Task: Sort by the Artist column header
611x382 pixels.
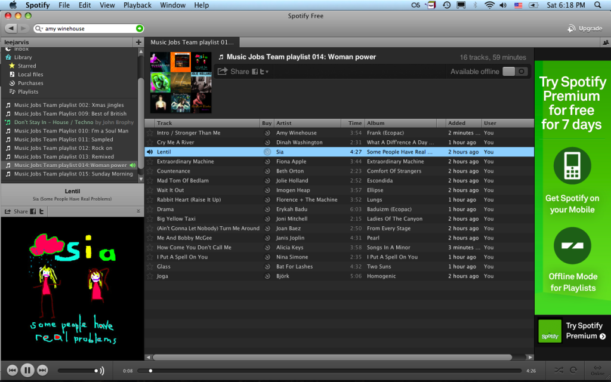Action: 307,123
